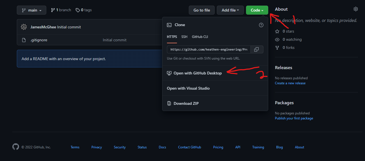Select the SSH tab
The width and height of the screenshot is (365, 161).
[x=184, y=37]
